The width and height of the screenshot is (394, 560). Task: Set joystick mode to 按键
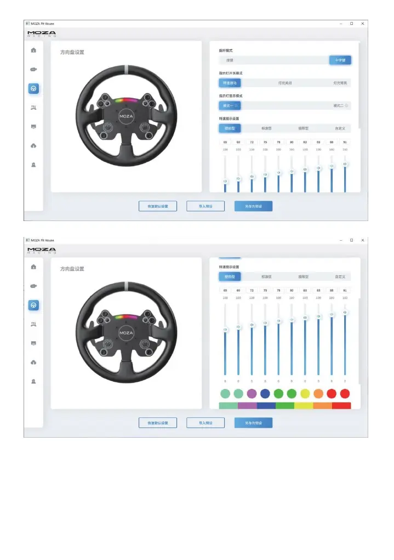230,60
